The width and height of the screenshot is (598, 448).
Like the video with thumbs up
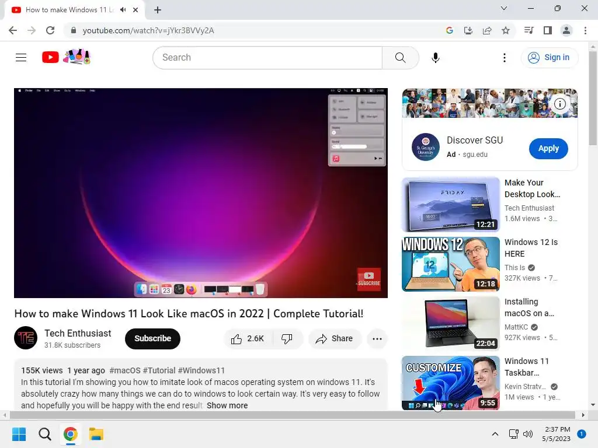(248, 339)
